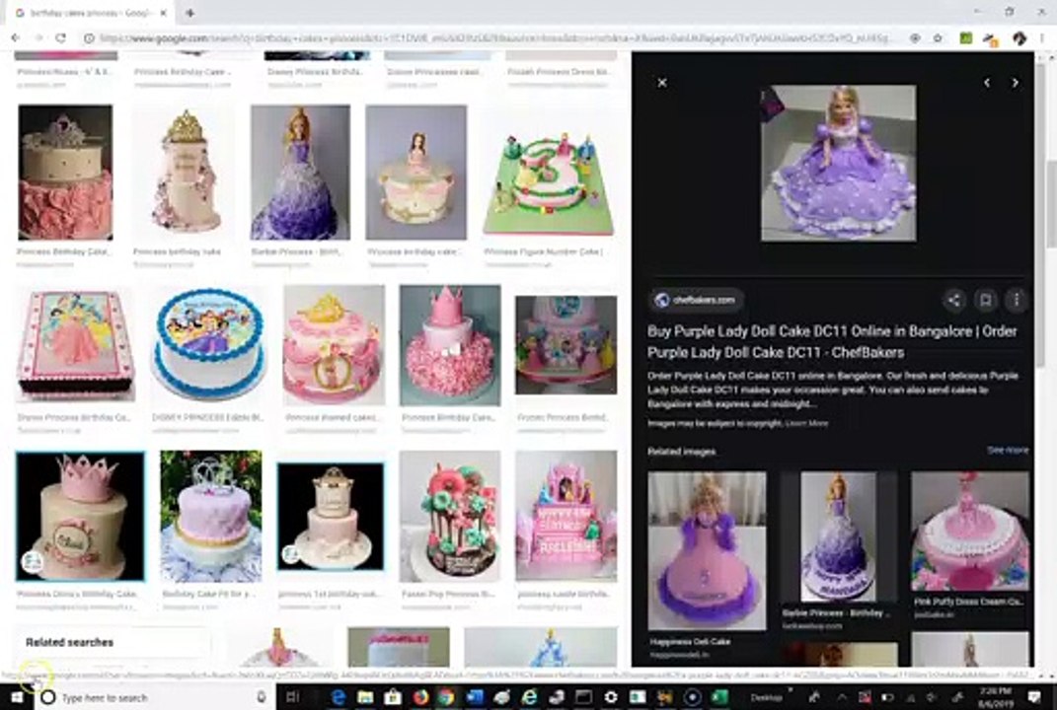Open the Chrome three-dot menu

pyautogui.click(x=1043, y=38)
